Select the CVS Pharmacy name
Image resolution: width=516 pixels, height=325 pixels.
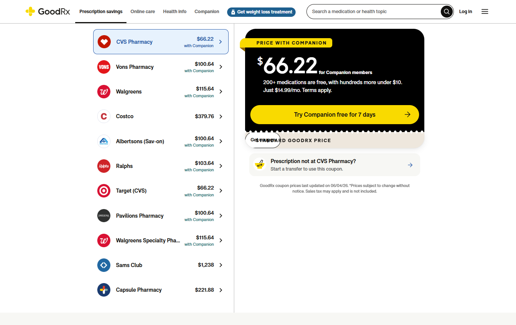[134, 42]
